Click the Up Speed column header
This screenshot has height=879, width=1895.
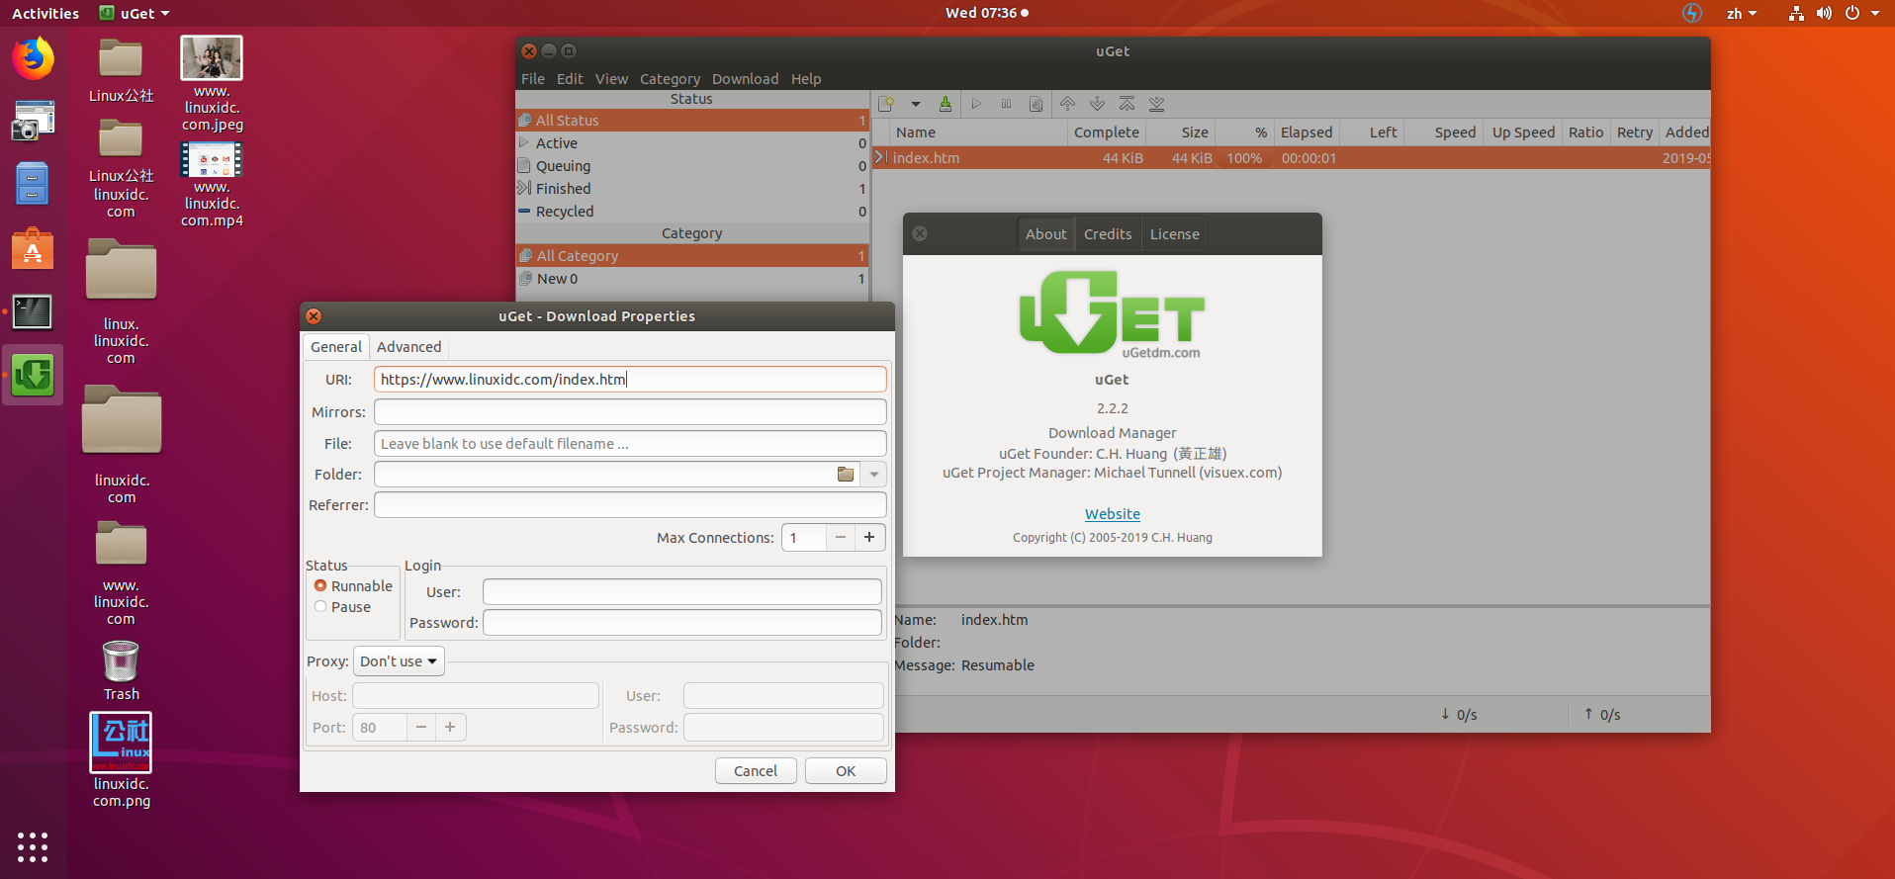1523,132
